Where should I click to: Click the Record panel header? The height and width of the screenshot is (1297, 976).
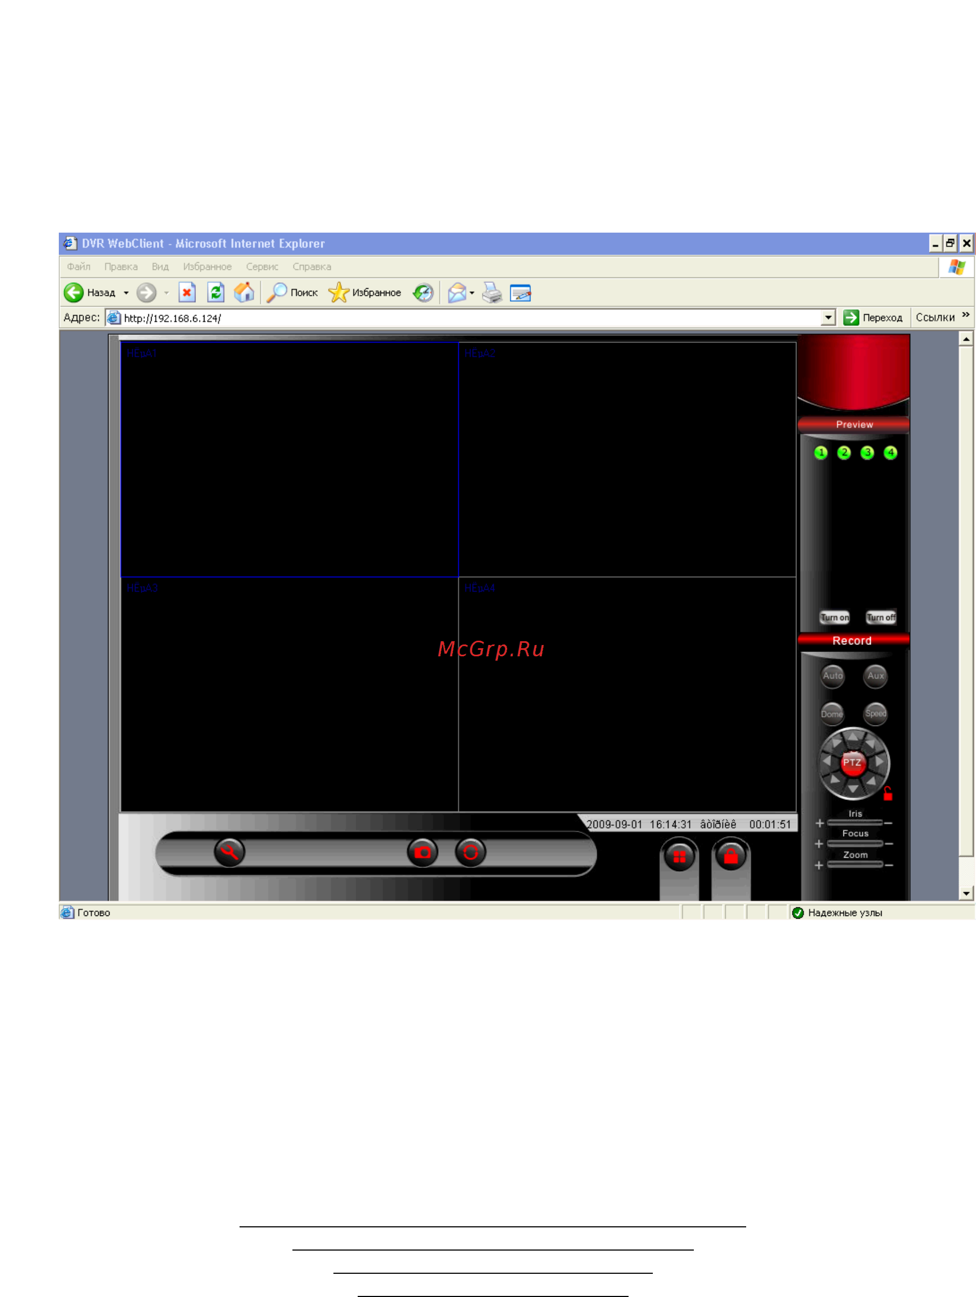pos(853,640)
